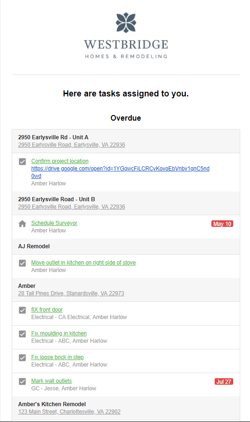
Task: Tick the Fix moulding in kitchen checkbox
Action: (x=22, y=334)
